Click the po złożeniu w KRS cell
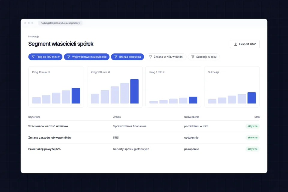Screen dimensions: 288x192 point(196,126)
